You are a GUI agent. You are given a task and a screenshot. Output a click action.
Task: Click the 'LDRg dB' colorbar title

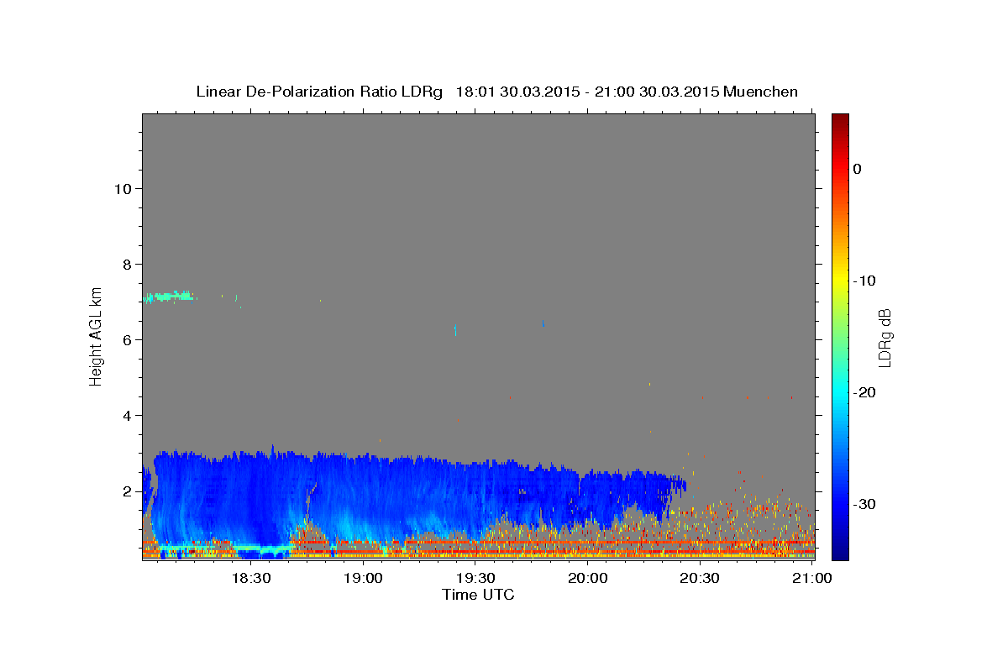pyautogui.click(x=885, y=338)
